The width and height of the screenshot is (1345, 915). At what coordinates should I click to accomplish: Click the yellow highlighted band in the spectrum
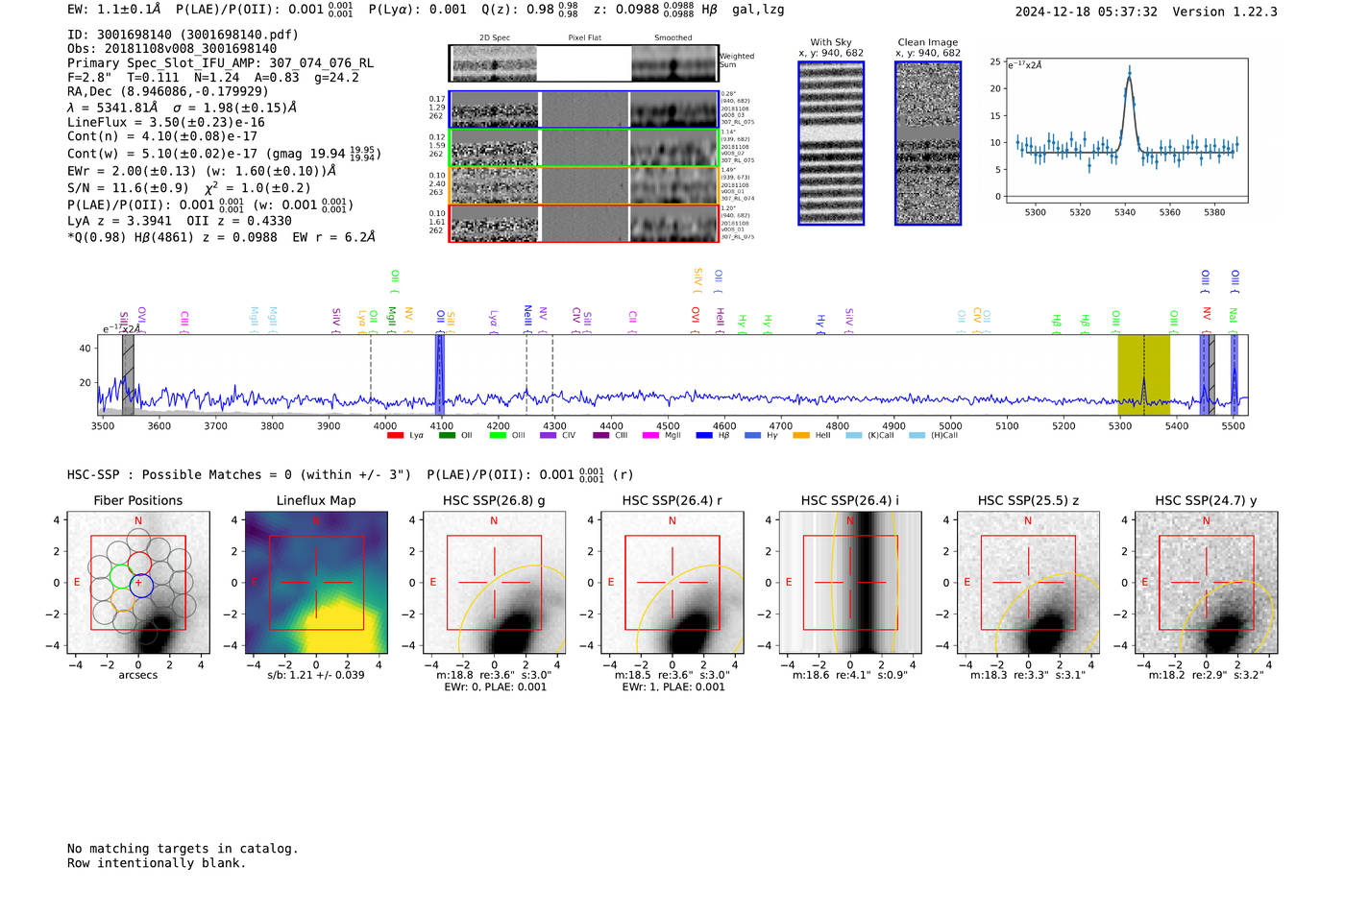tap(1143, 374)
